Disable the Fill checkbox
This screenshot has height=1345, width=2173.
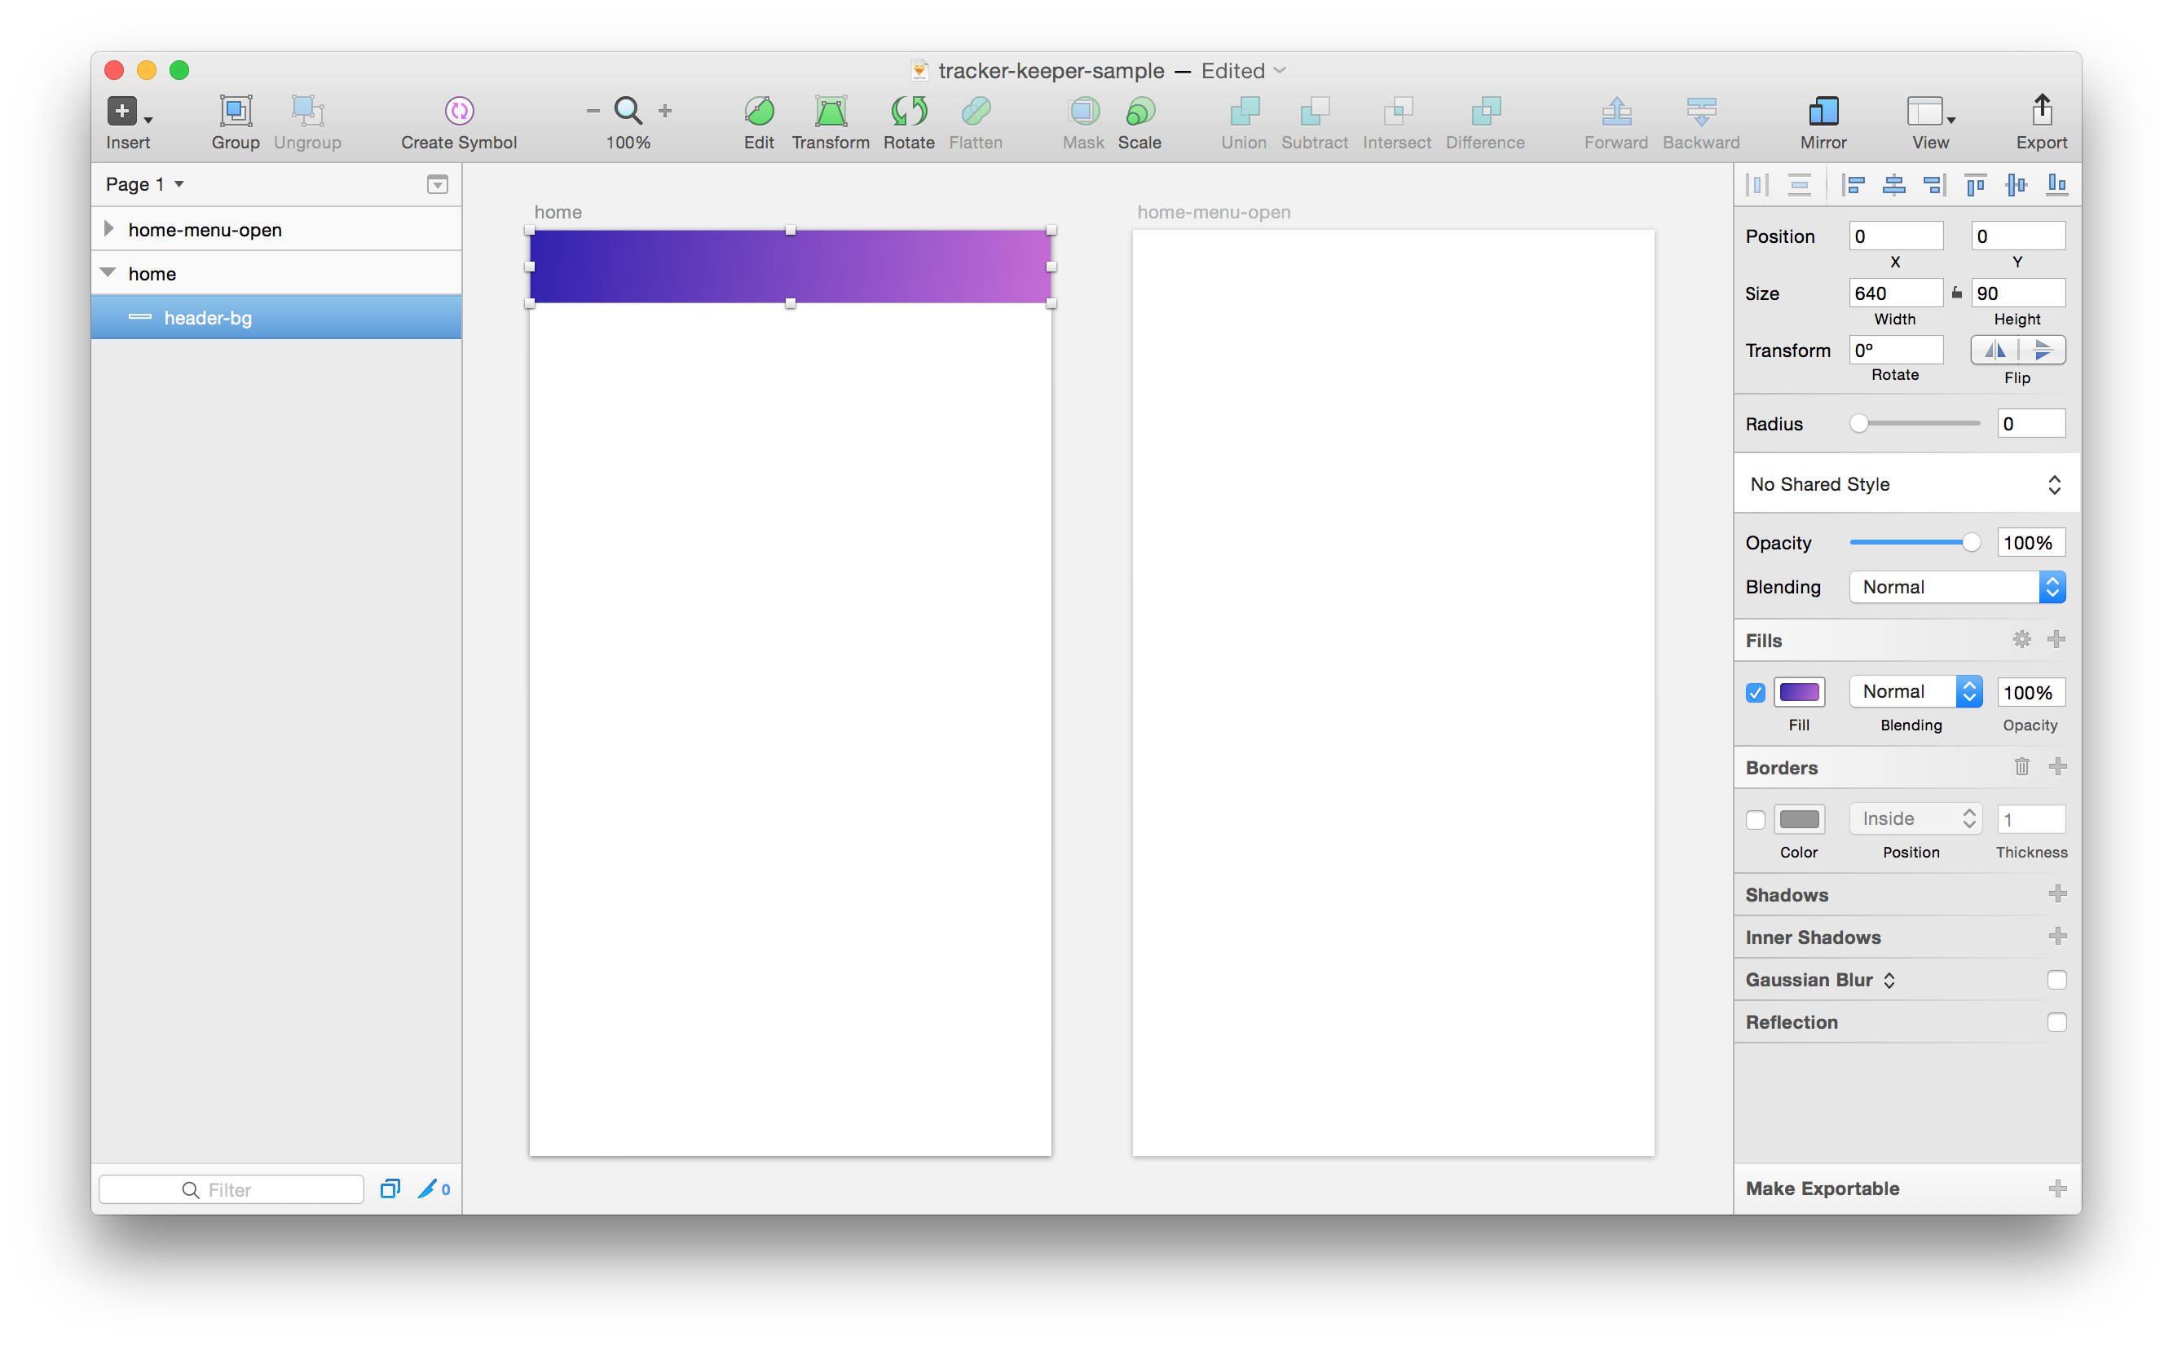point(1755,692)
